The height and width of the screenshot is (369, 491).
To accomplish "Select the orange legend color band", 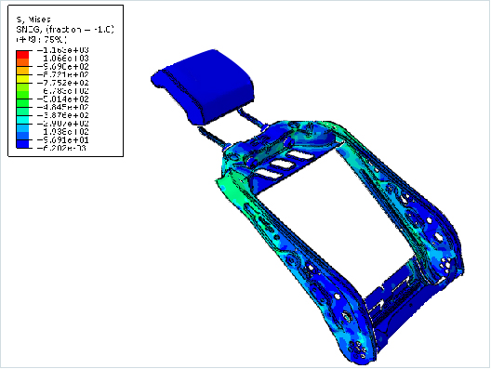I will point(22,62).
